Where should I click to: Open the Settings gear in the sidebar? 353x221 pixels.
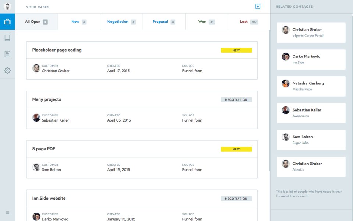point(7,70)
